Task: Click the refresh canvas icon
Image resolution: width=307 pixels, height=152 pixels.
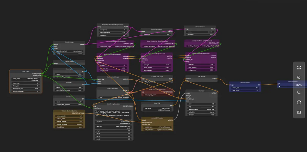Action: pyautogui.click(x=299, y=102)
